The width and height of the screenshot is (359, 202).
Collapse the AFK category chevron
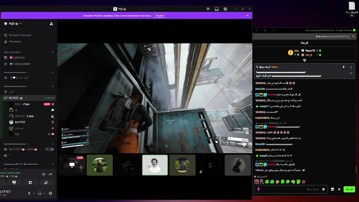40,164
